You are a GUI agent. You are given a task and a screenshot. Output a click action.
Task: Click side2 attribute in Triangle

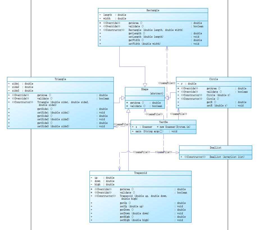[x=21, y=87]
